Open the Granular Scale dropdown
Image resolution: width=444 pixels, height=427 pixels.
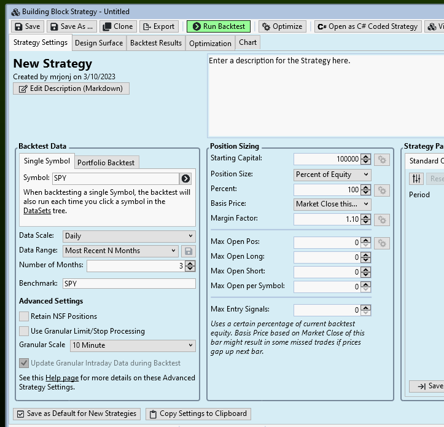133,346
